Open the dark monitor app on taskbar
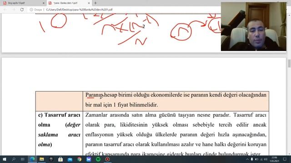 coord(51,159)
